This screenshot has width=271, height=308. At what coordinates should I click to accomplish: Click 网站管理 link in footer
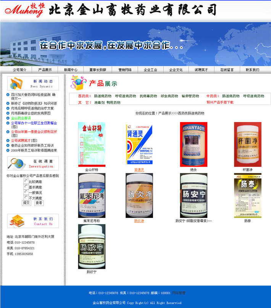[179, 293]
